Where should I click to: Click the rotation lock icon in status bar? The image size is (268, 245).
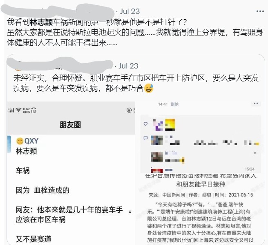(129, 110)
